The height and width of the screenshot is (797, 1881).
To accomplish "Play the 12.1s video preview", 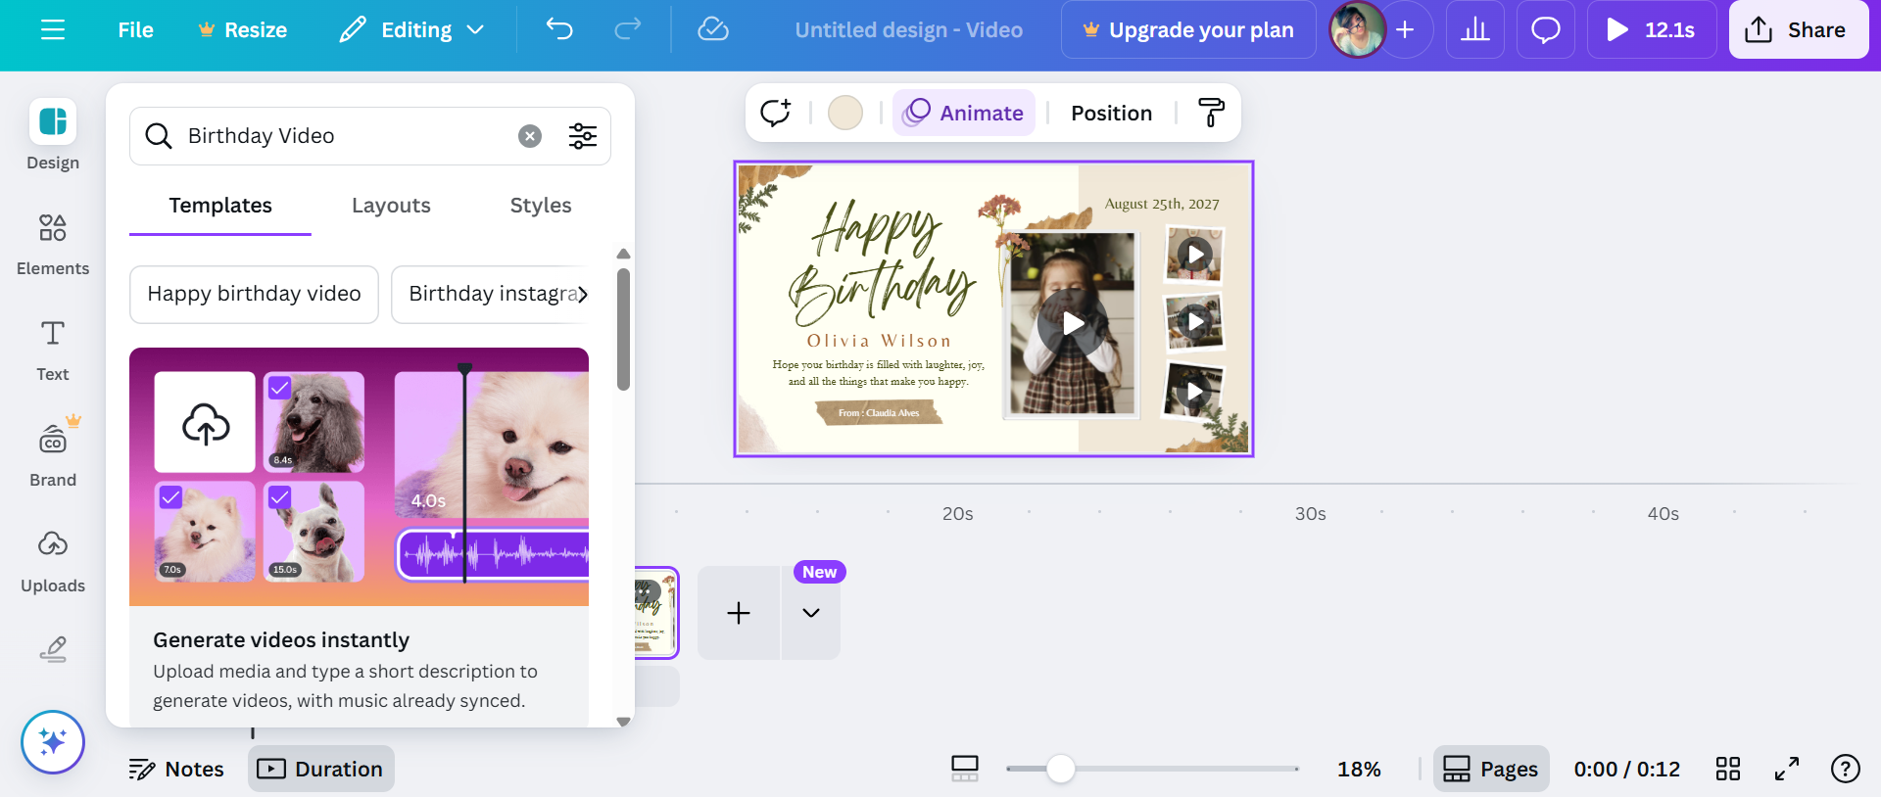I will (x=1652, y=30).
